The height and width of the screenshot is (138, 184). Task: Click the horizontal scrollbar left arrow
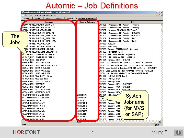[78, 122]
